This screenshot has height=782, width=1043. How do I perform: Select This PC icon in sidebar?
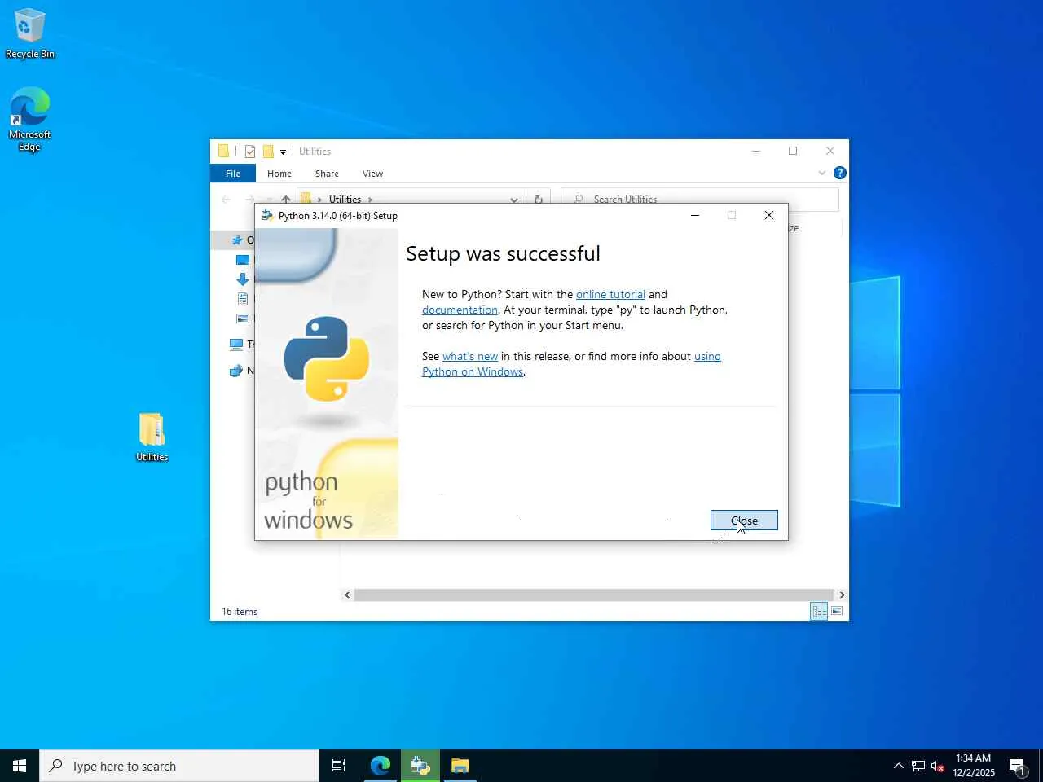click(x=236, y=344)
